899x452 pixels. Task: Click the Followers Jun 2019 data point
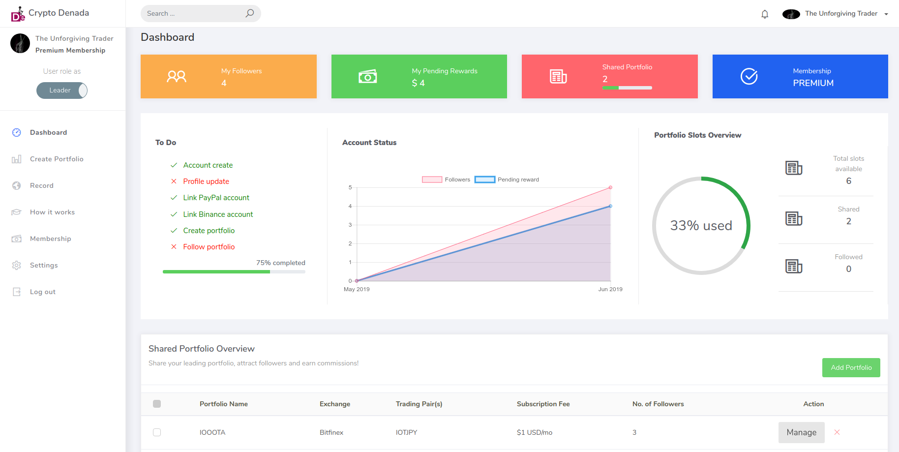pyautogui.click(x=610, y=187)
